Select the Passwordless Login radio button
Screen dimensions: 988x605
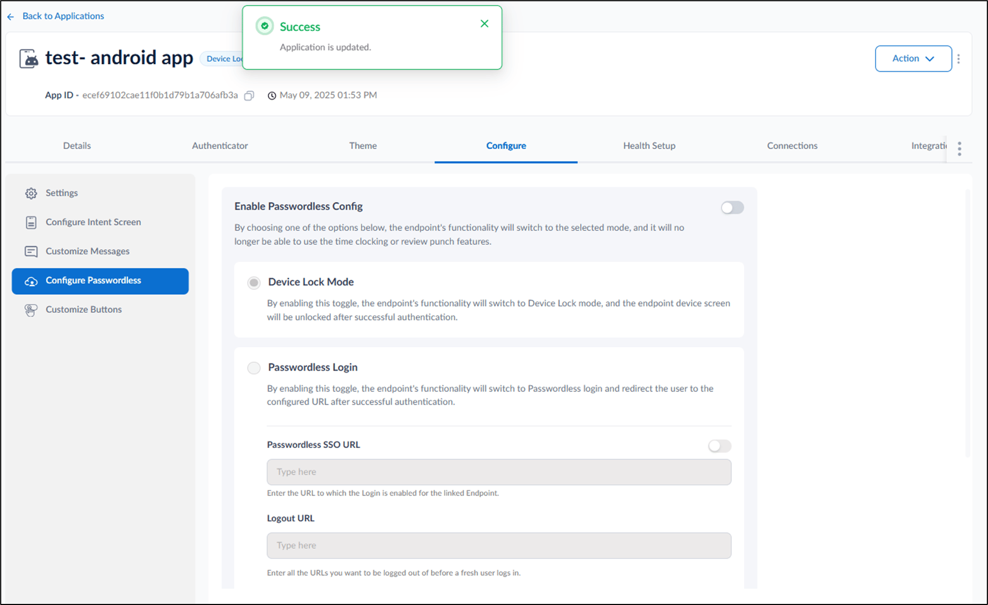[x=254, y=368]
